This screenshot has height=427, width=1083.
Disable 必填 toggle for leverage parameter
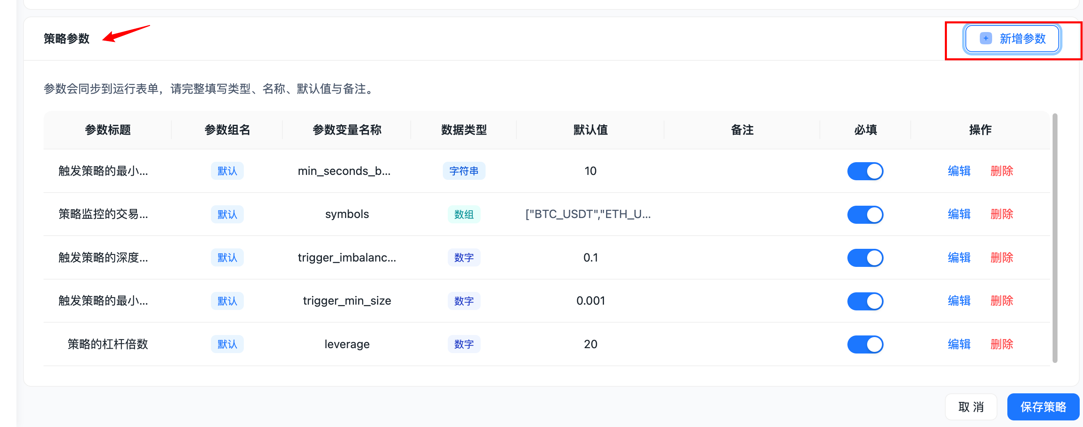(865, 344)
